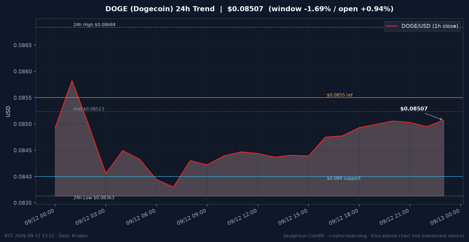Click the 0.0840 y-axis tick label
This screenshot has height=242, width=469.
tap(23, 177)
